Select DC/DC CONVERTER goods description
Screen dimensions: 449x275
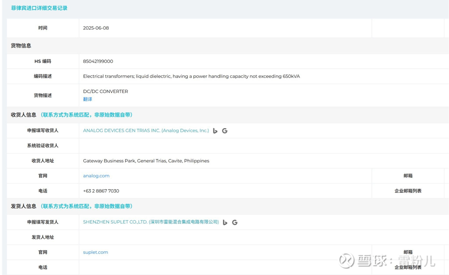coord(106,91)
